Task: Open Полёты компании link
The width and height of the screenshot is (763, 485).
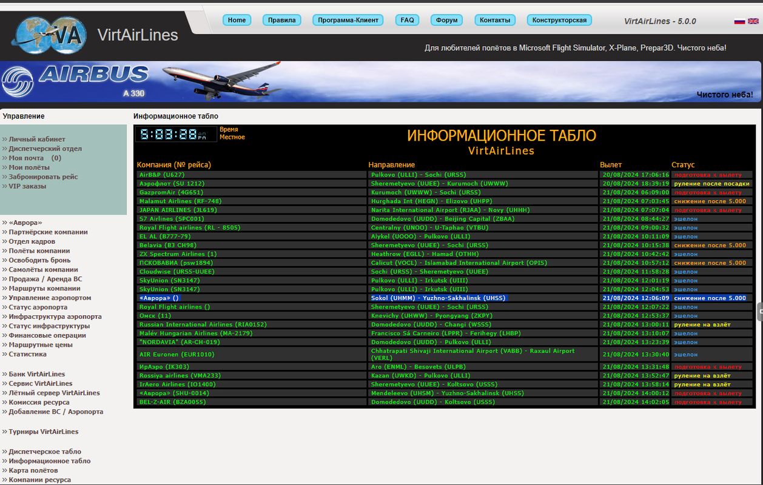Action: 39,251
